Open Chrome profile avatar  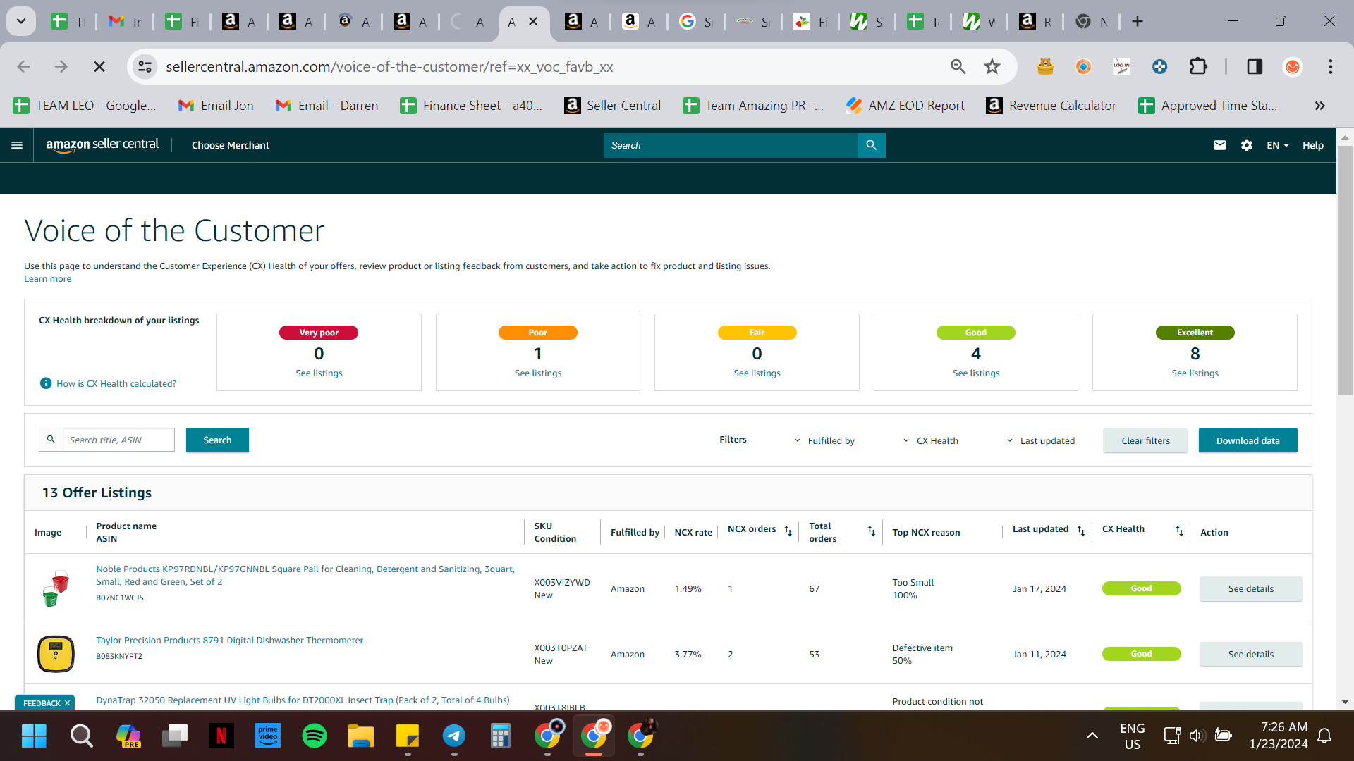(1293, 66)
